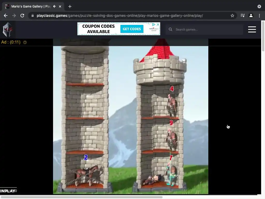Close the coupon ad with the X
This screenshot has width=265, height=199.
[158, 24]
